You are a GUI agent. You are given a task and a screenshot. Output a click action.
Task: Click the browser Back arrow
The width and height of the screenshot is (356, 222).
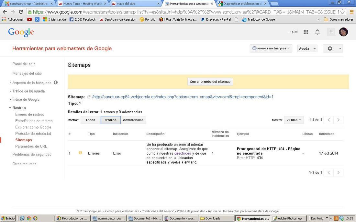tap(5, 12)
